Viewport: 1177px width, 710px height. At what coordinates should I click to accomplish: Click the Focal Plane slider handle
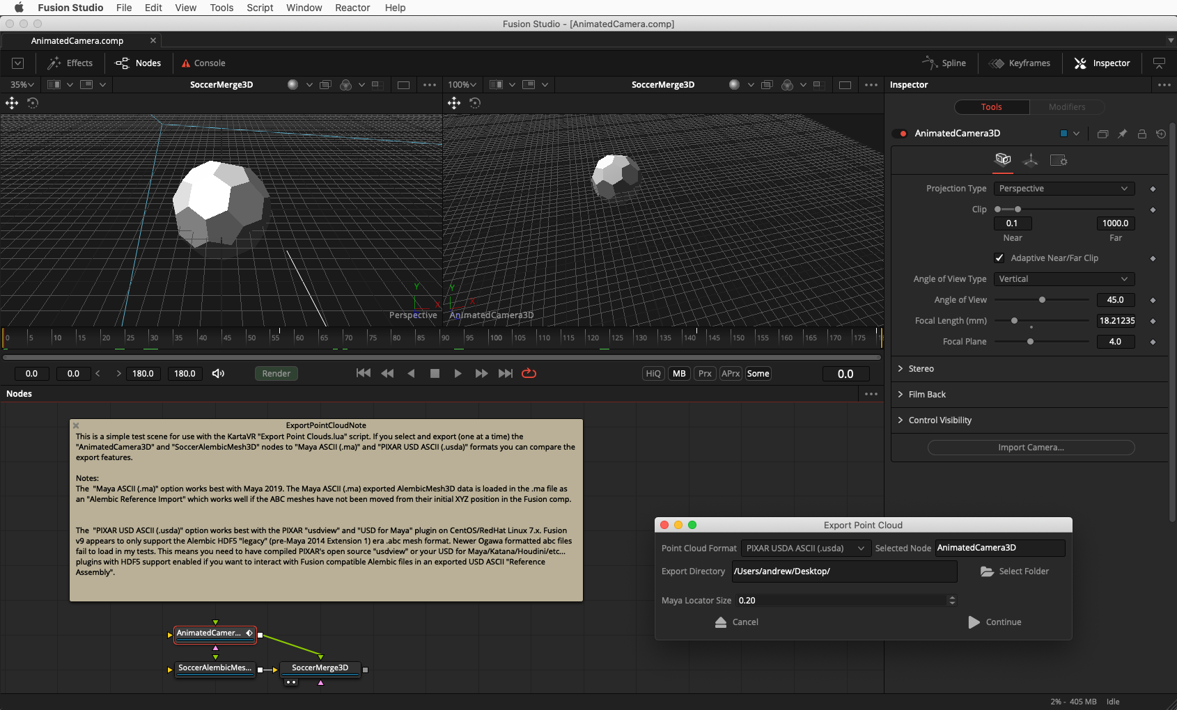[1030, 342]
